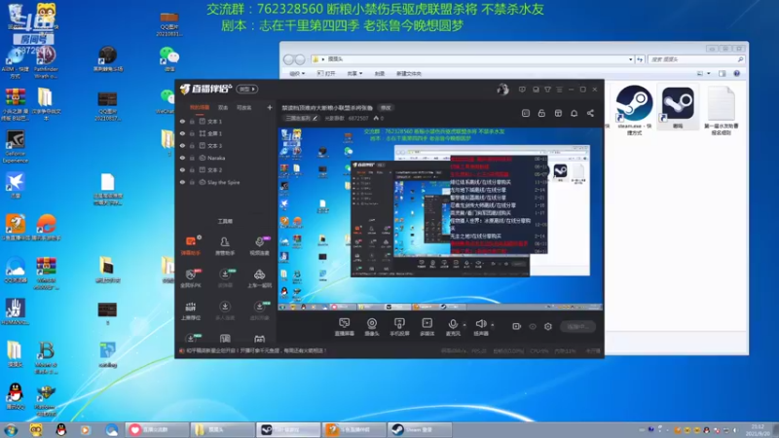The width and height of the screenshot is (779, 438).
Task: Click the layout grid icon in stream header
Action: (558, 113)
